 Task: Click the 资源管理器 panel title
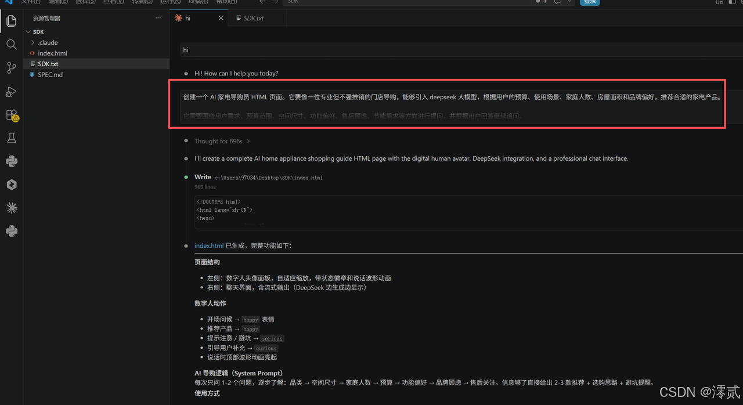(46, 18)
